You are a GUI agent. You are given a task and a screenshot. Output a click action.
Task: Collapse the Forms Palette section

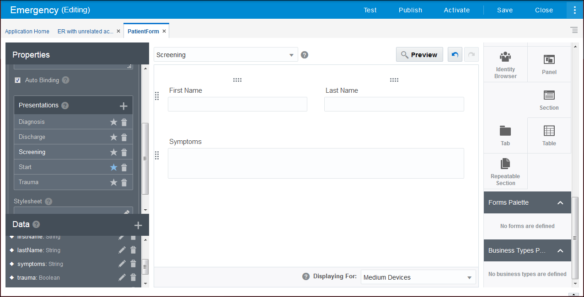click(x=560, y=202)
